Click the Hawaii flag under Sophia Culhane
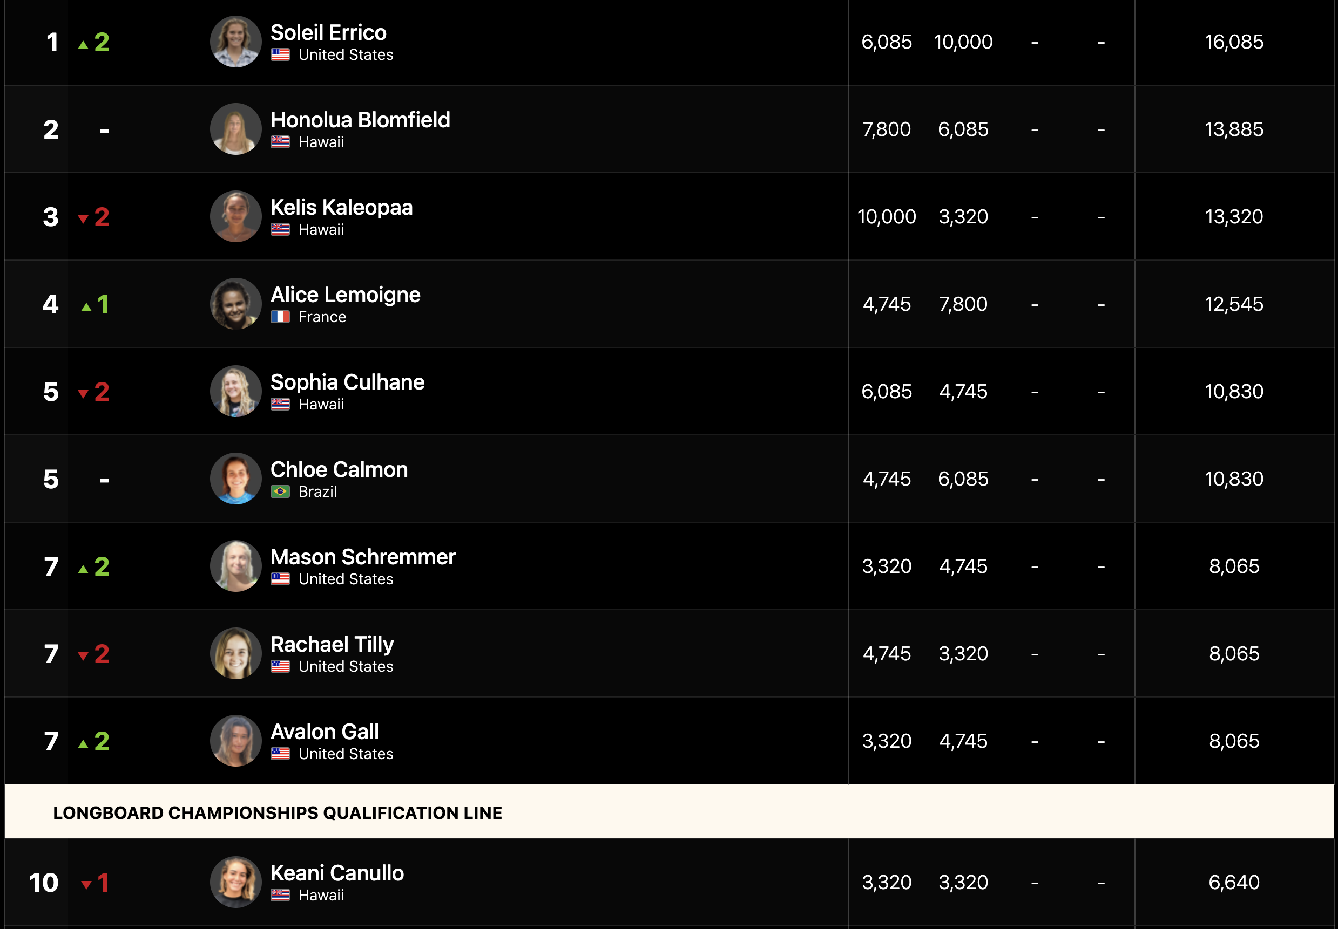Screen dimensions: 1338x929 [x=280, y=404]
